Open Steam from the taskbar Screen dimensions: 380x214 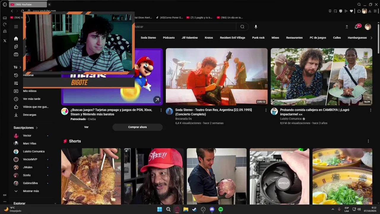[194, 209]
